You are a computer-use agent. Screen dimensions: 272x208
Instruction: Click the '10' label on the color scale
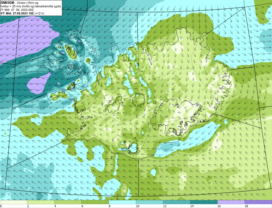pos(138,206)
